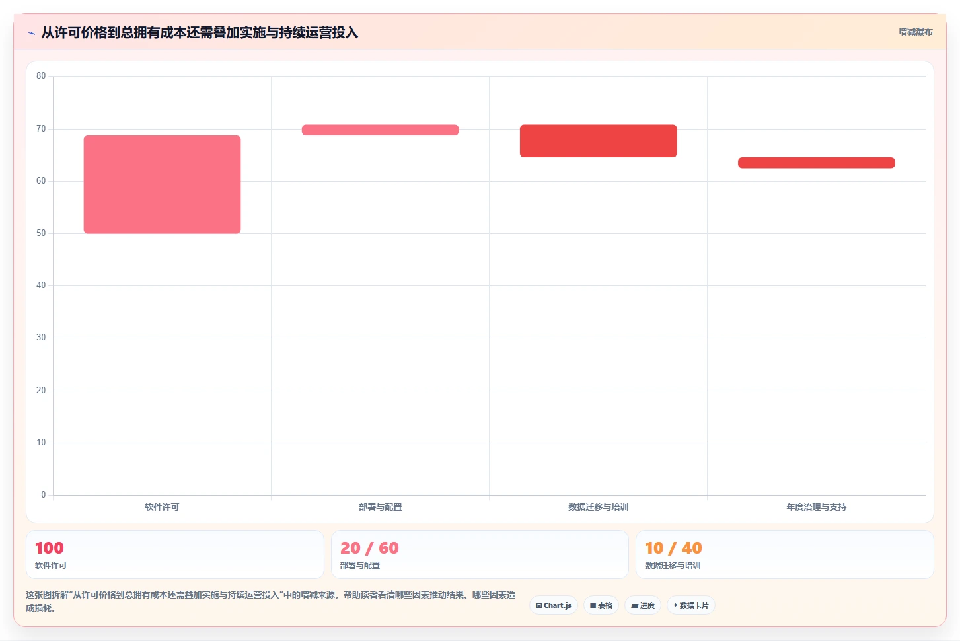Click the 部署与配置 x-axis label
960x641 pixels.
coord(380,507)
